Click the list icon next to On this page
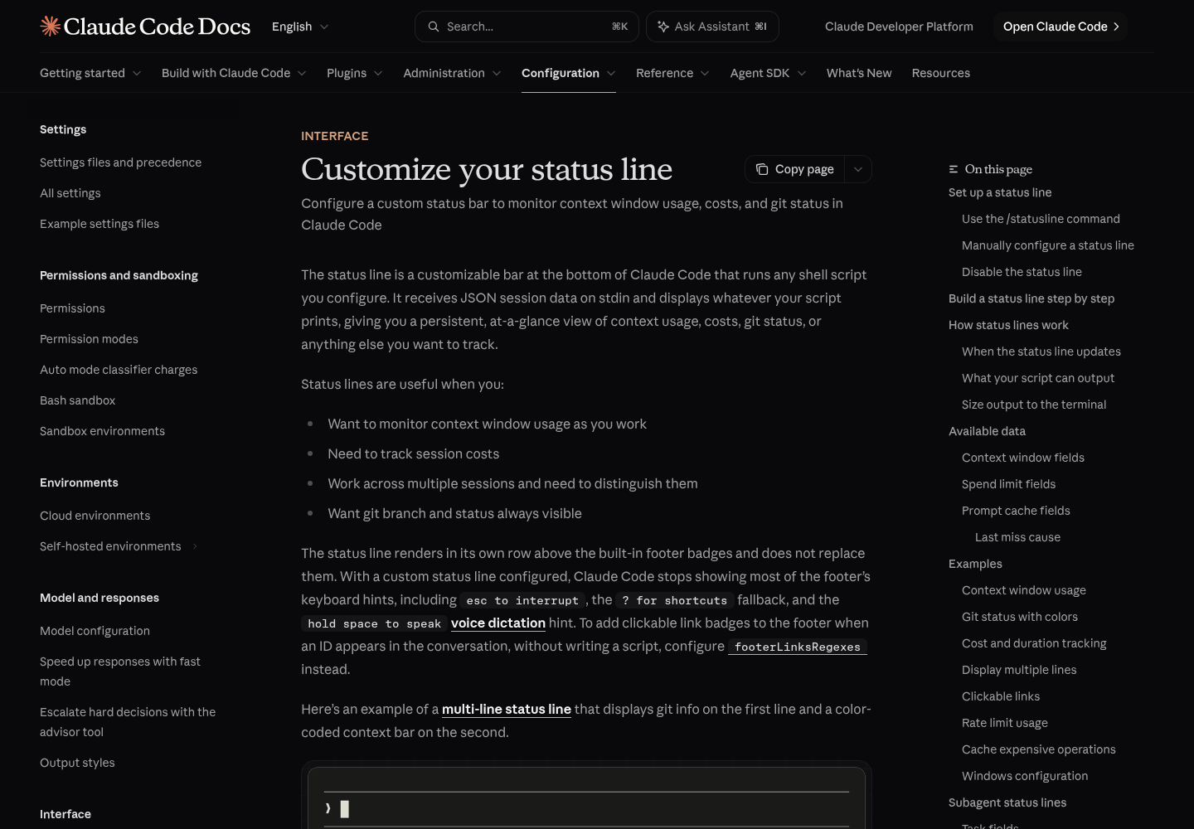 pos(954,169)
